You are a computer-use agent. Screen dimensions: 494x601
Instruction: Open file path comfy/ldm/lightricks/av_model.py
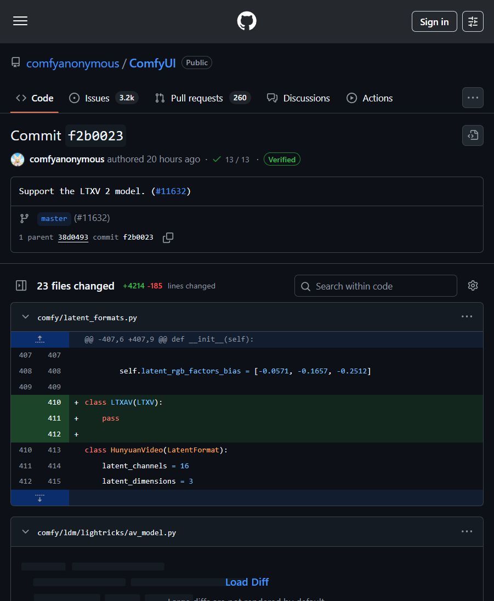[106, 533]
